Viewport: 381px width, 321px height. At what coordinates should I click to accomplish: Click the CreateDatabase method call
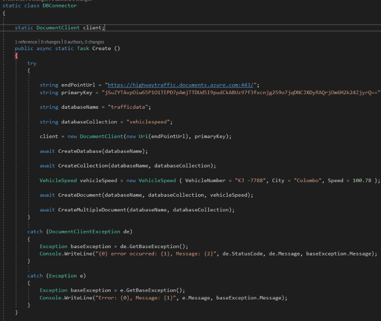80,151
